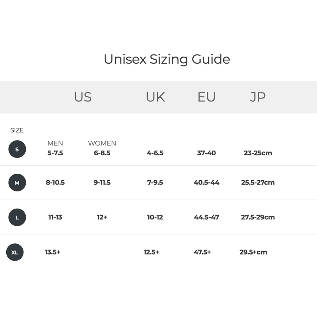The width and height of the screenshot is (317, 317).
Task: Click the XL size circle badge
Action: pyautogui.click(x=15, y=252)
